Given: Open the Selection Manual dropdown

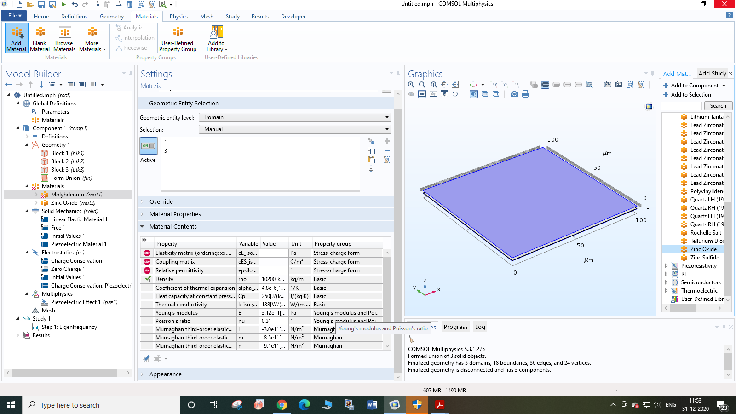Looking at the screenshot, I should click(x=295, y=129).
